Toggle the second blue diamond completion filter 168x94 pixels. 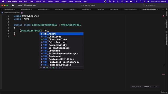(x=44, y=68)
